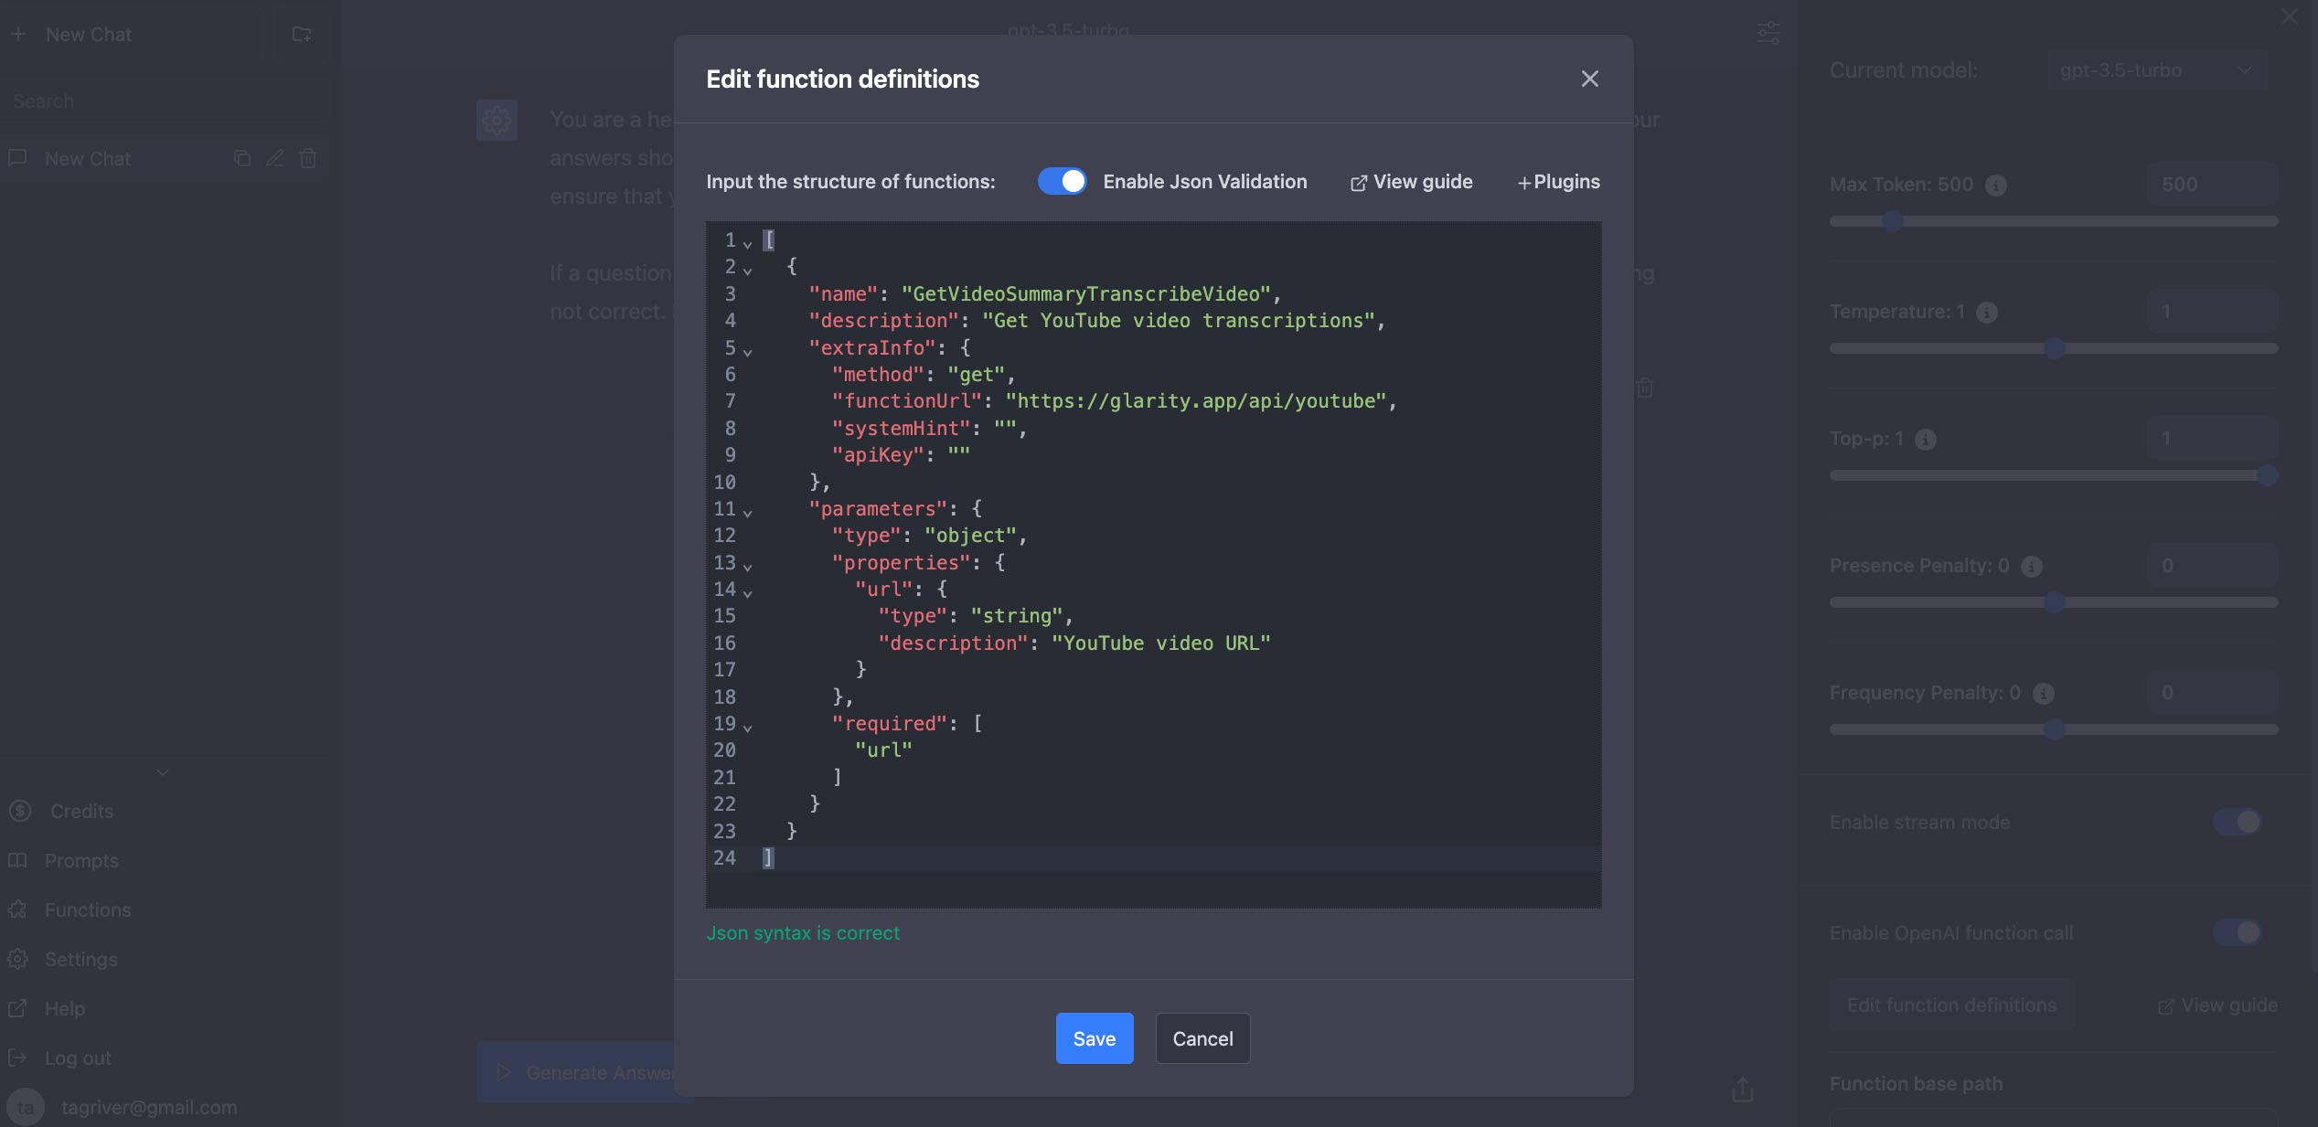The height and width of the screenshot is (1127, 2318).
Task: Click the Save button
Action: click(1094, 1038)
